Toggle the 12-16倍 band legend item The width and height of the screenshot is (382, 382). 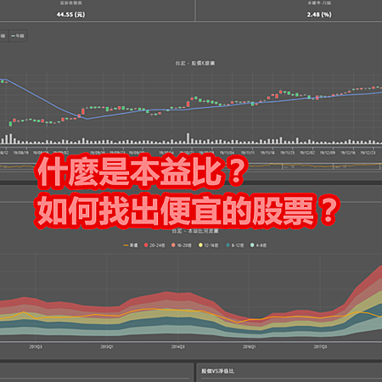pos(209,245)
